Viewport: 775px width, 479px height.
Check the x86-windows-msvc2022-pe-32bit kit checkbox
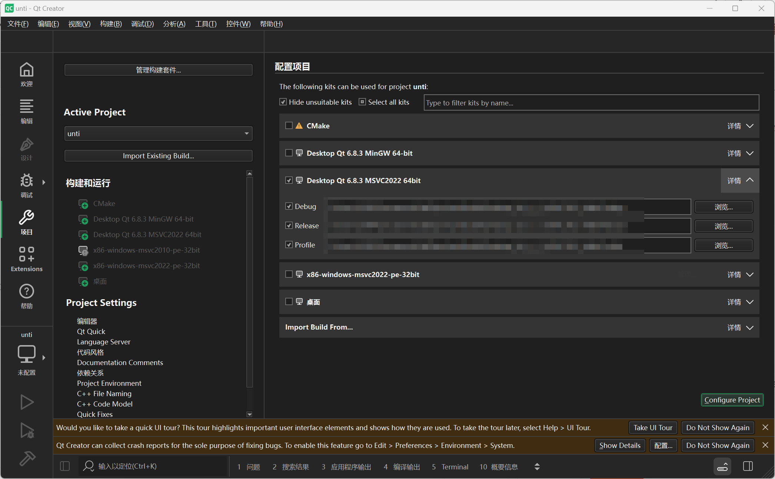[289, 274]
